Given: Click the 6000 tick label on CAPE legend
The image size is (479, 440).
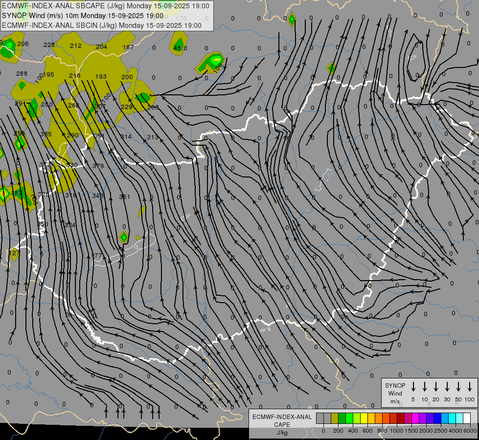Looking at the screenshot, I should pyautogui.click(x=471, y=431).
